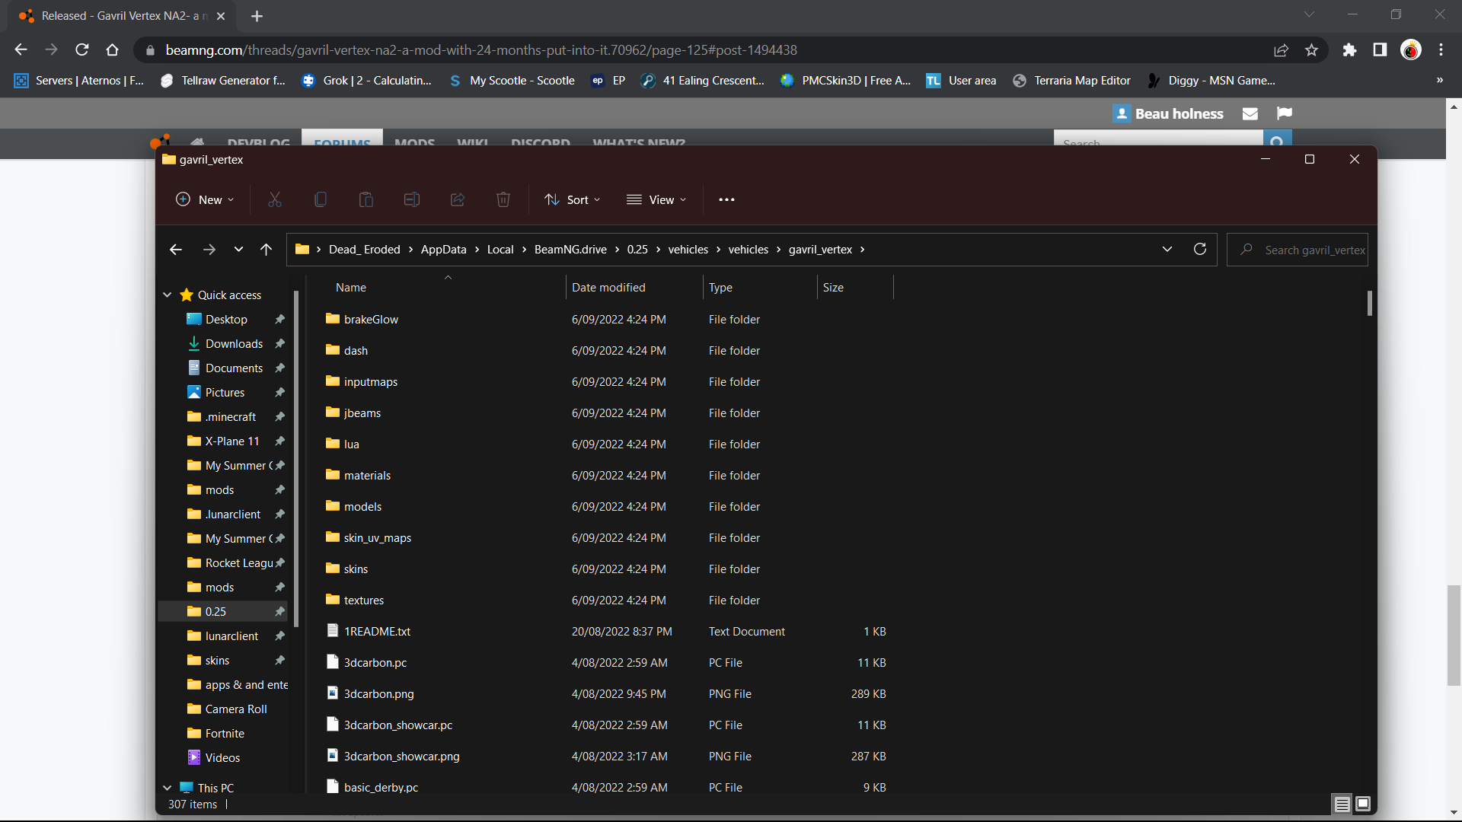This screenshot has height=822, width=1462.
Task: Click the file list vertical scrollbar thumb
Action: 1369,304
